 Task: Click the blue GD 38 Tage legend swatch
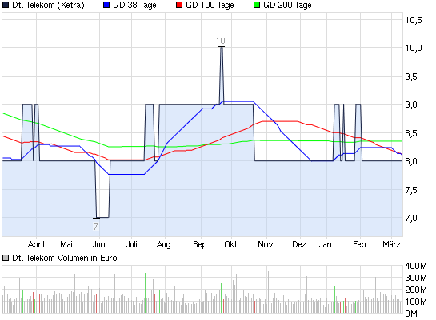tap(106, 5)
